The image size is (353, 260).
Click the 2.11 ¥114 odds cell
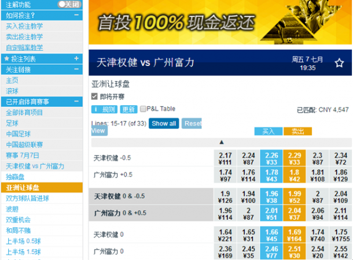pyautogui.click(x=340, y=213)
